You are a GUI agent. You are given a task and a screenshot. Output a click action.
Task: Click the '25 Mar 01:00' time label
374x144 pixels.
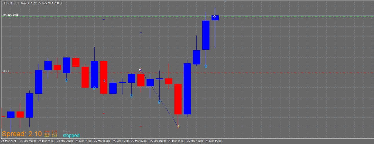click(x=84, y=141)
